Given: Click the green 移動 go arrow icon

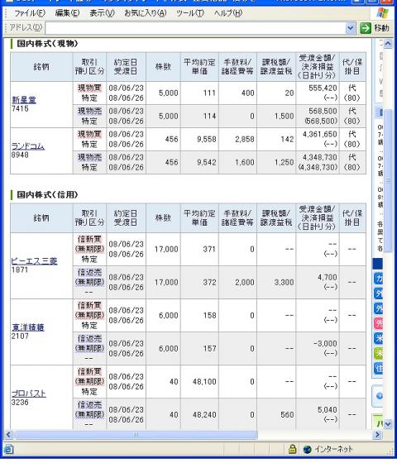Looking at the screenshot, I should pos(366,28).
